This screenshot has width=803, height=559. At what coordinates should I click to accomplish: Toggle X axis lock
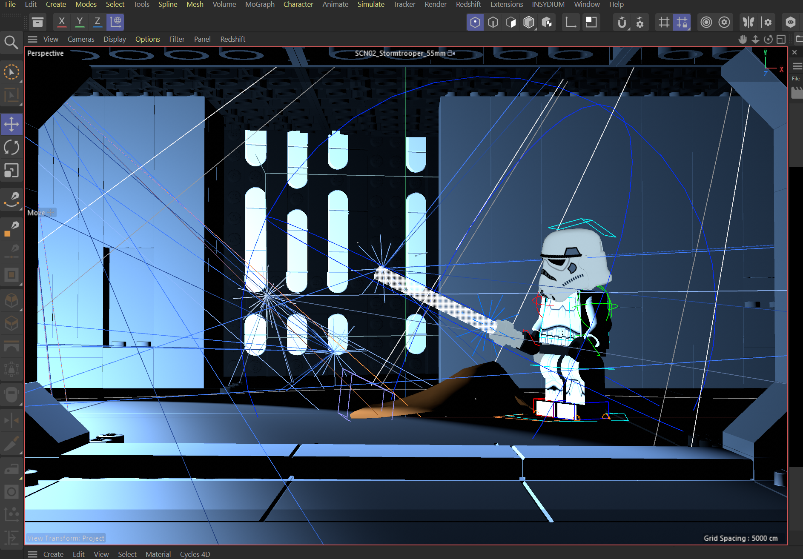pos(62,22)
